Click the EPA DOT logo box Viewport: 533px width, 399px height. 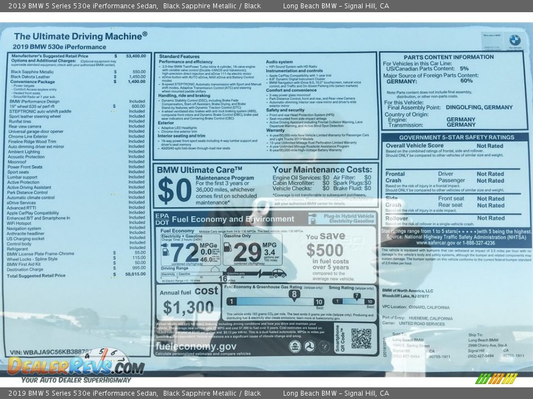point(162,219)
